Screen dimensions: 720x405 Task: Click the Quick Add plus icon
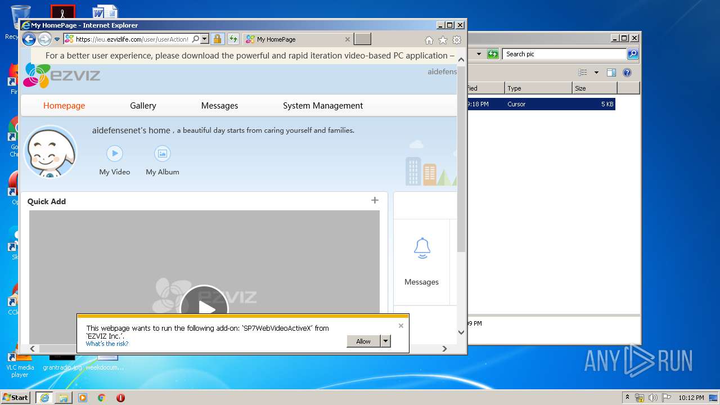375,200
